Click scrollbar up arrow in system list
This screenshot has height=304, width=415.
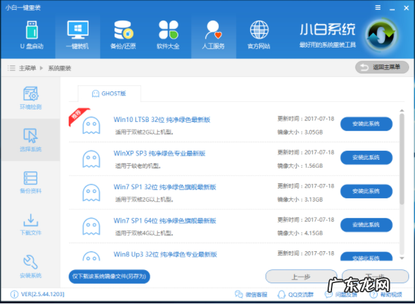(402, 110)
